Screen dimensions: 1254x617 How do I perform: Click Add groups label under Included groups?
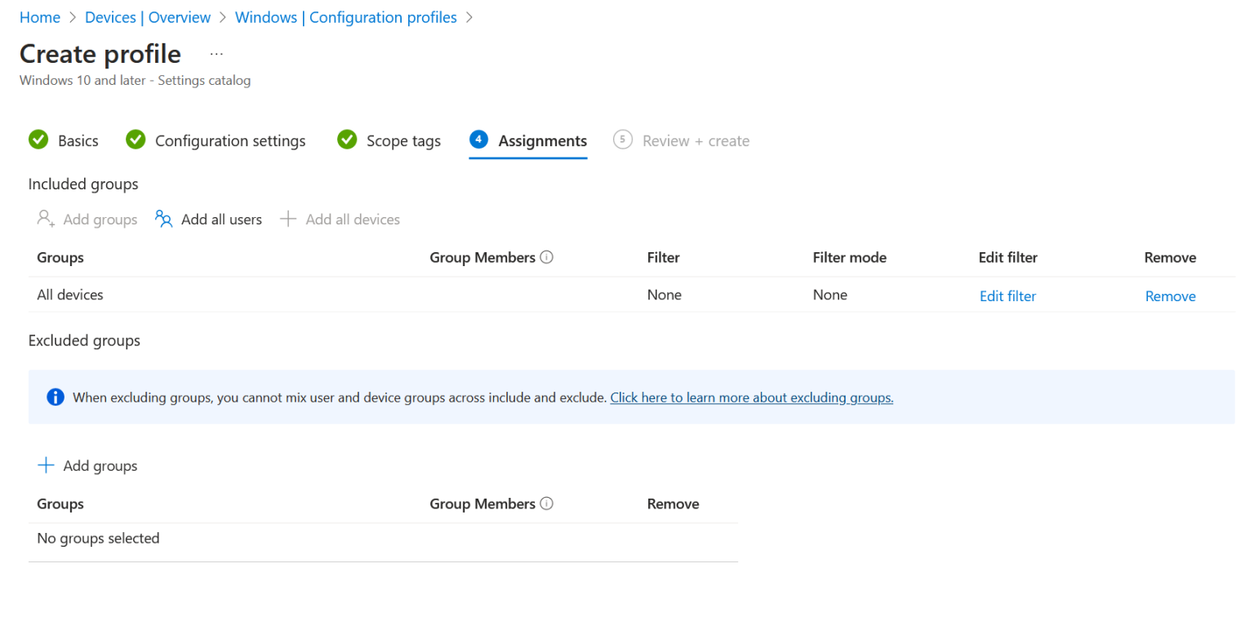click(100, 220)
